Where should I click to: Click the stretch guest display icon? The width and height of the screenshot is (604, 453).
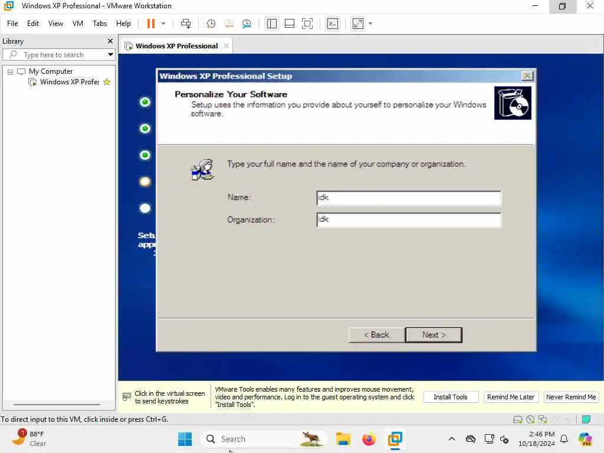point(358,24)
